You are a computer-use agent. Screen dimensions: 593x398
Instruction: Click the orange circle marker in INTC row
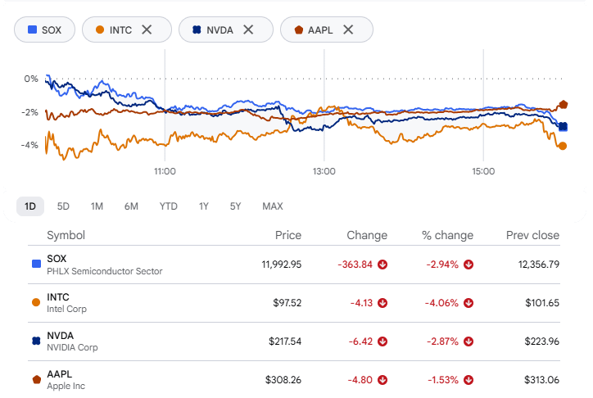(x=36, y=302)
